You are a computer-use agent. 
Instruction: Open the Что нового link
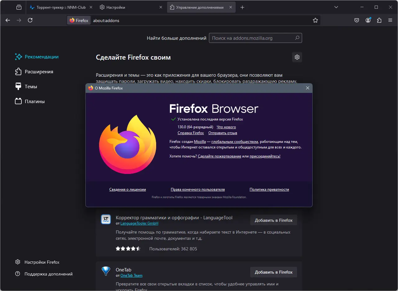tap(226, 127)
